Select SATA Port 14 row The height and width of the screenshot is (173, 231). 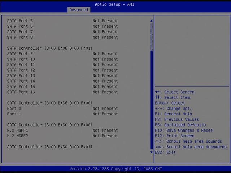coord(62,81)
